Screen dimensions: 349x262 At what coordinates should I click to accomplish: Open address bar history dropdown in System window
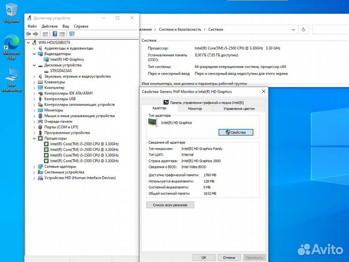(x=293, y=30)
